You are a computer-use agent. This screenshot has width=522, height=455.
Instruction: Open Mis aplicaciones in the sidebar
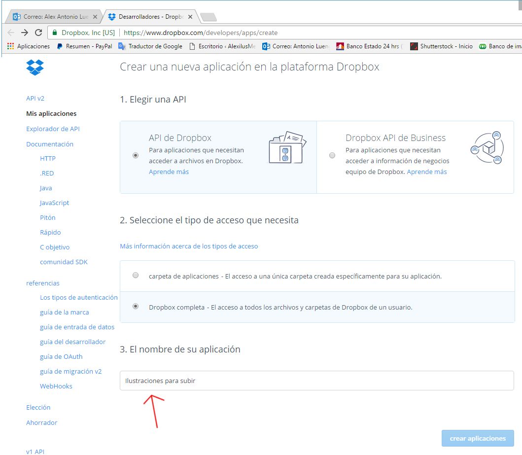51,114
